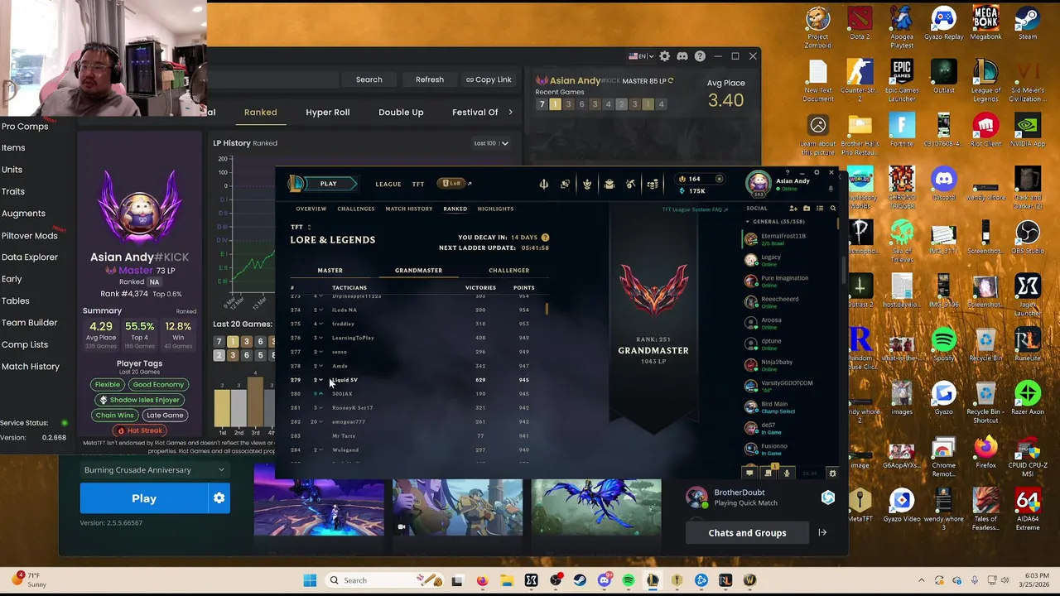The width and height of the screenshot is (1060, 596).
Task: Open Team Builder in MetaTFT sidebar
Action: point(30,323)
